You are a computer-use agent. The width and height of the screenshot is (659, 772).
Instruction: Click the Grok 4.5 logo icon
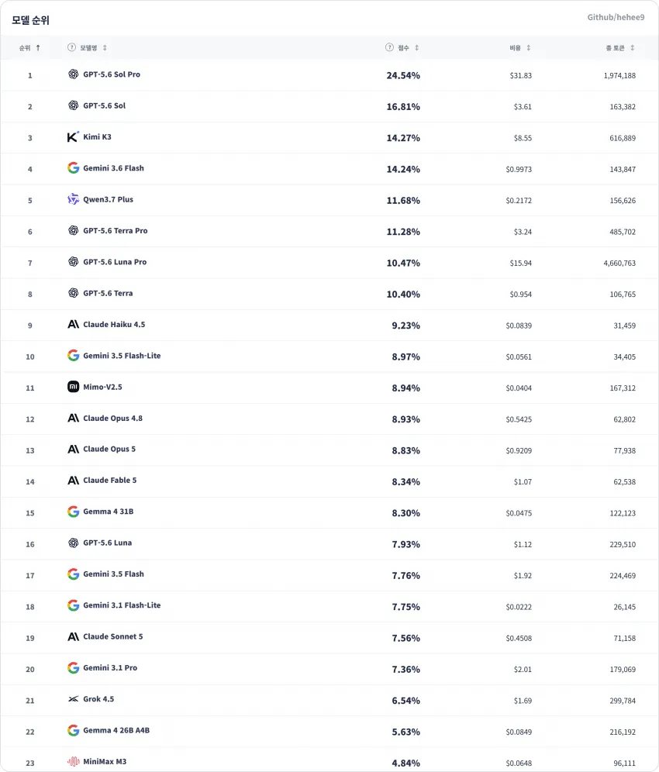(74, 699)
